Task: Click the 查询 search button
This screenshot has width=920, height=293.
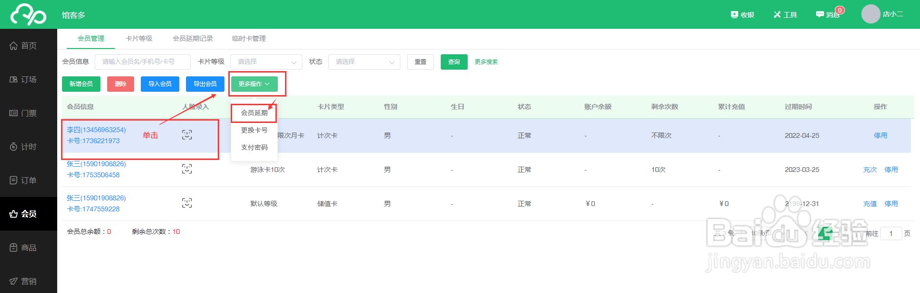Action: pyautogui.click(x=454, y=62)
